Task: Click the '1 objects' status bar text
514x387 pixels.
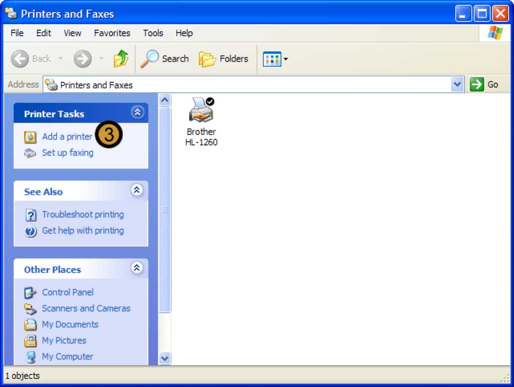Action: point(23,376)
